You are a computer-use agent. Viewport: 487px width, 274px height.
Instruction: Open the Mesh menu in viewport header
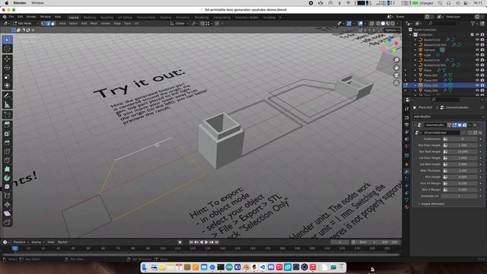coord(94,24)
